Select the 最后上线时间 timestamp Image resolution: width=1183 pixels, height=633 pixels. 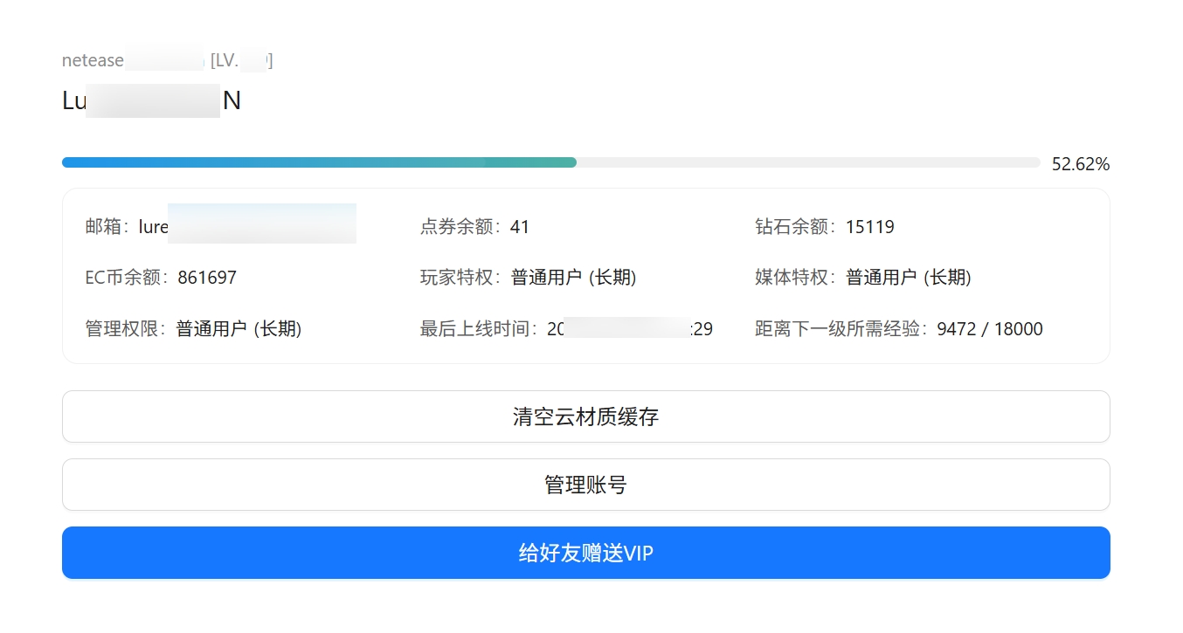pyautogui.click(x=629, y=329)
